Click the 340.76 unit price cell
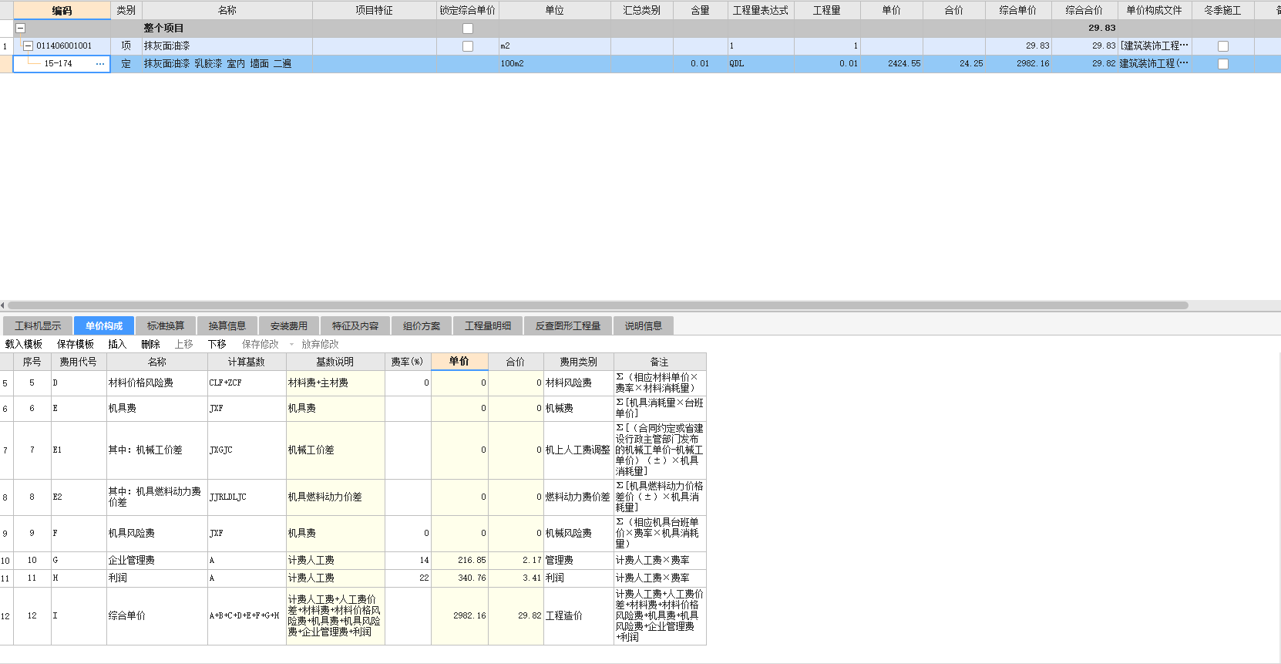This screenshot has height=664, width=1281. point(459,578)
